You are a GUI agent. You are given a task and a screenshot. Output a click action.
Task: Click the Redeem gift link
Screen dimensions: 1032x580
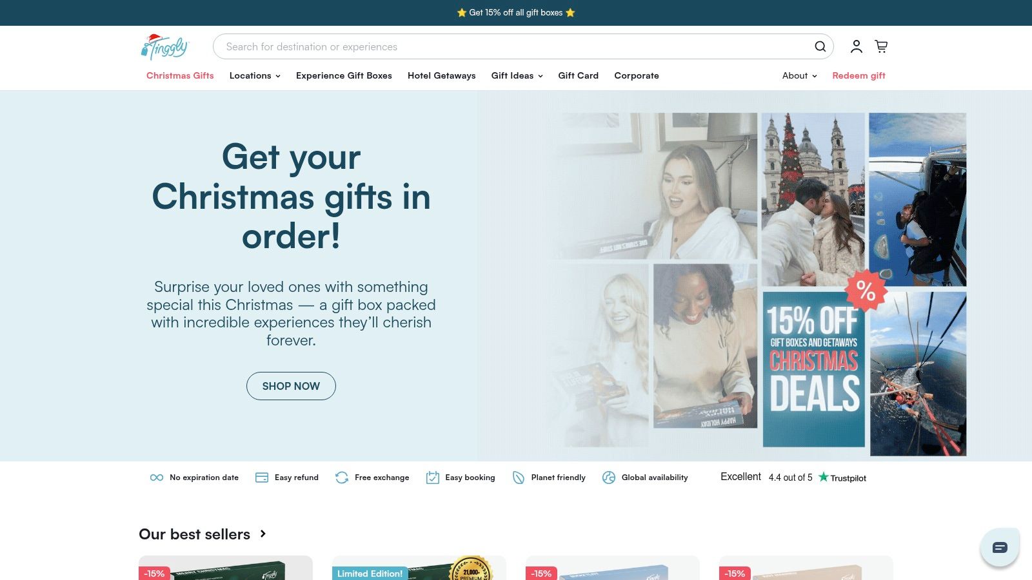point(858,75)
